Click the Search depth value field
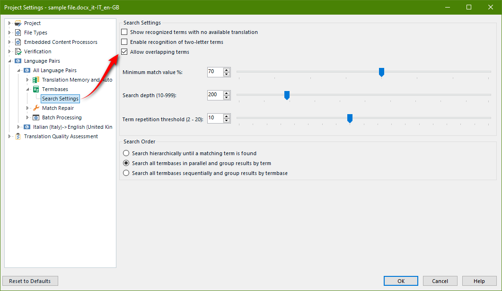This screenshot has height=291, width=502. (x=215, y=95)
